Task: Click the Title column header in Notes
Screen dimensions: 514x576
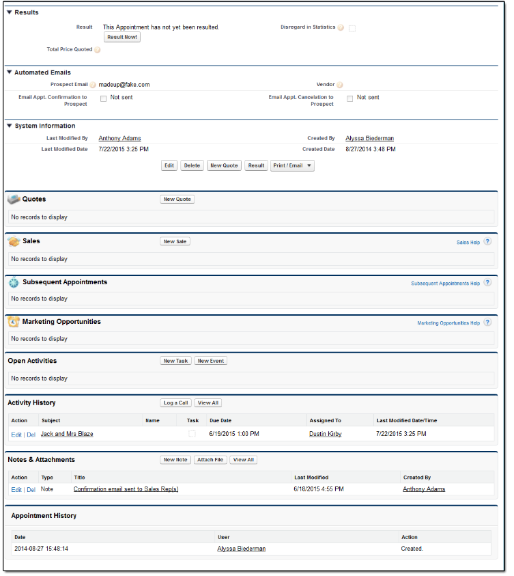Action: (x=80, y=478)
